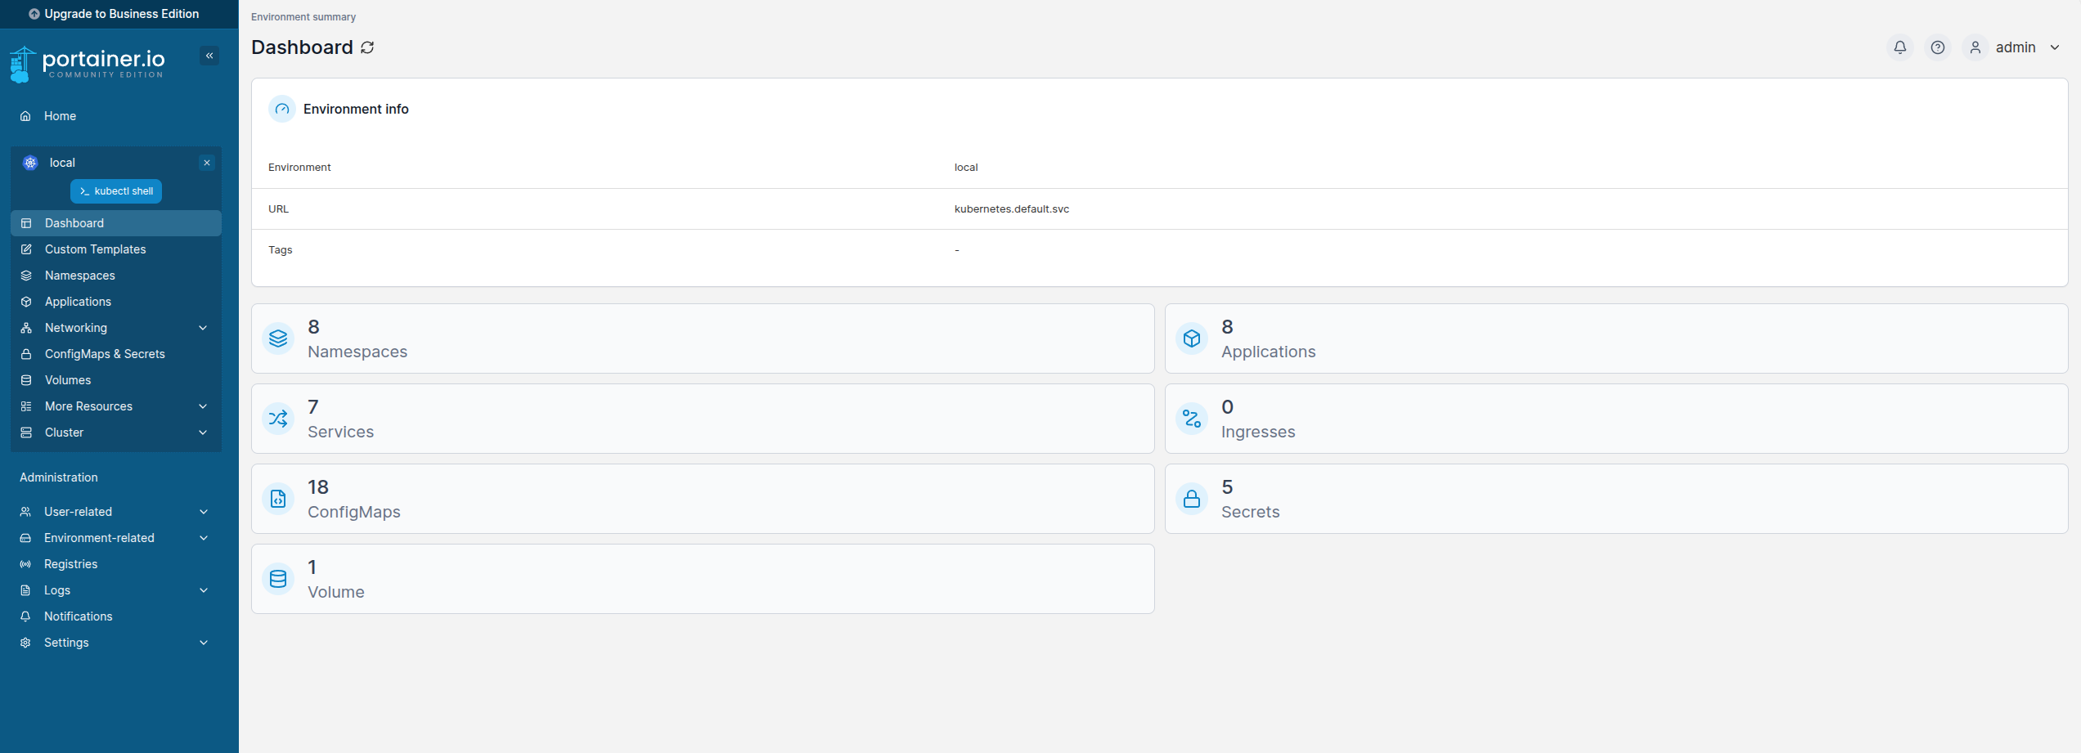The height and width of the screenshot is (753, 2081).
Task: Refresh the Dashboard with the reload icon
Action: tap(367, 47)
